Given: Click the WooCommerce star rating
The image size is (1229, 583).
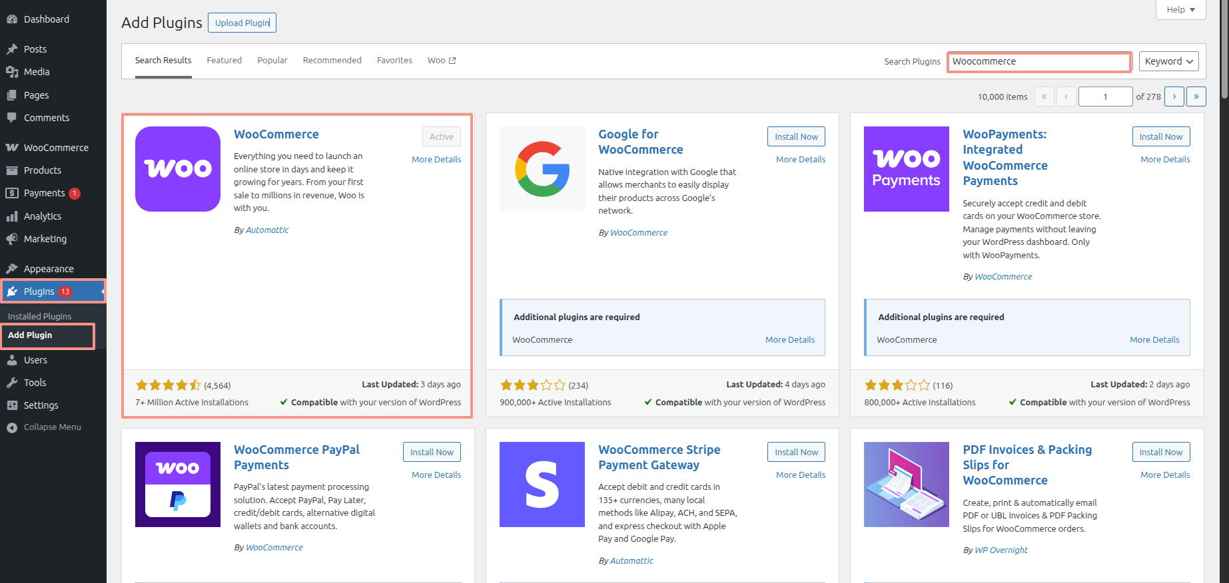Looking at the screenshot, I should [168, 385].
